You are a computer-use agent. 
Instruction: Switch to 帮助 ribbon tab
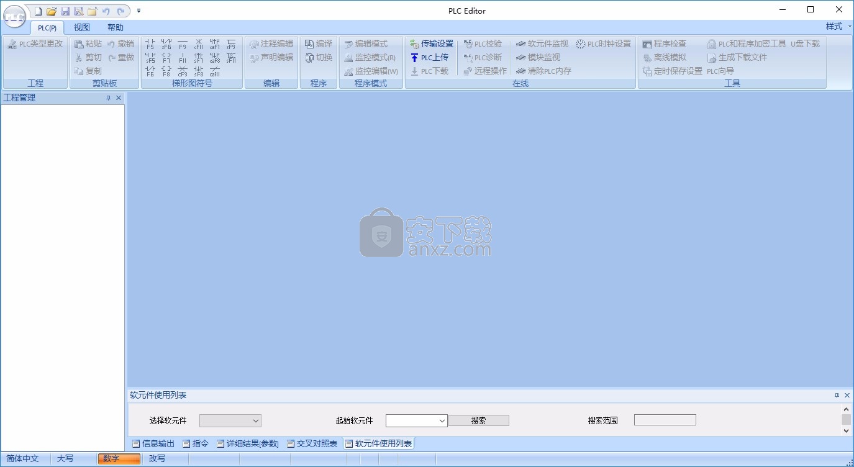[x=116, y=27]
